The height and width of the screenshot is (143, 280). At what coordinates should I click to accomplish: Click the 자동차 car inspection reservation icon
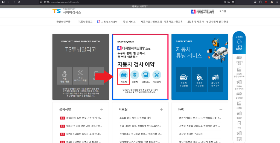point(124,75)
